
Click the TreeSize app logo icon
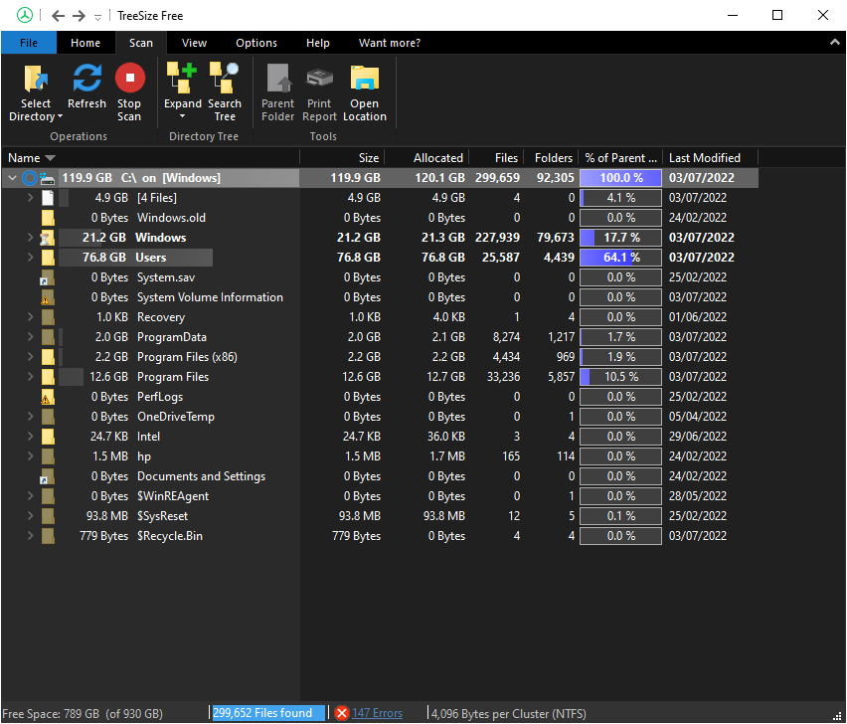(24, 15)
